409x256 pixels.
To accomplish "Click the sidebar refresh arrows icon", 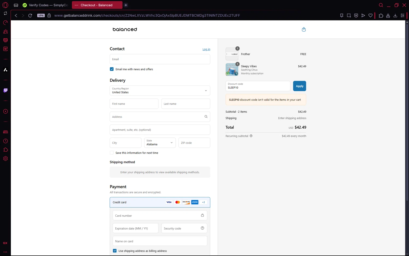I will [5, 13].
